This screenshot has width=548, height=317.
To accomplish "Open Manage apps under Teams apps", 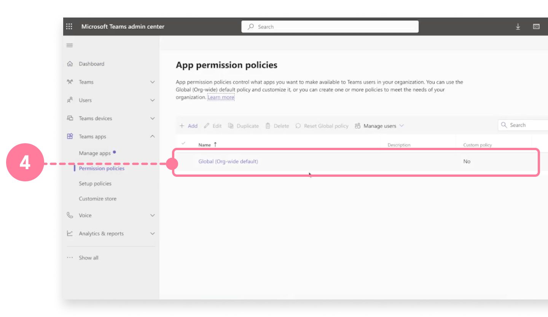I will 95,153.
